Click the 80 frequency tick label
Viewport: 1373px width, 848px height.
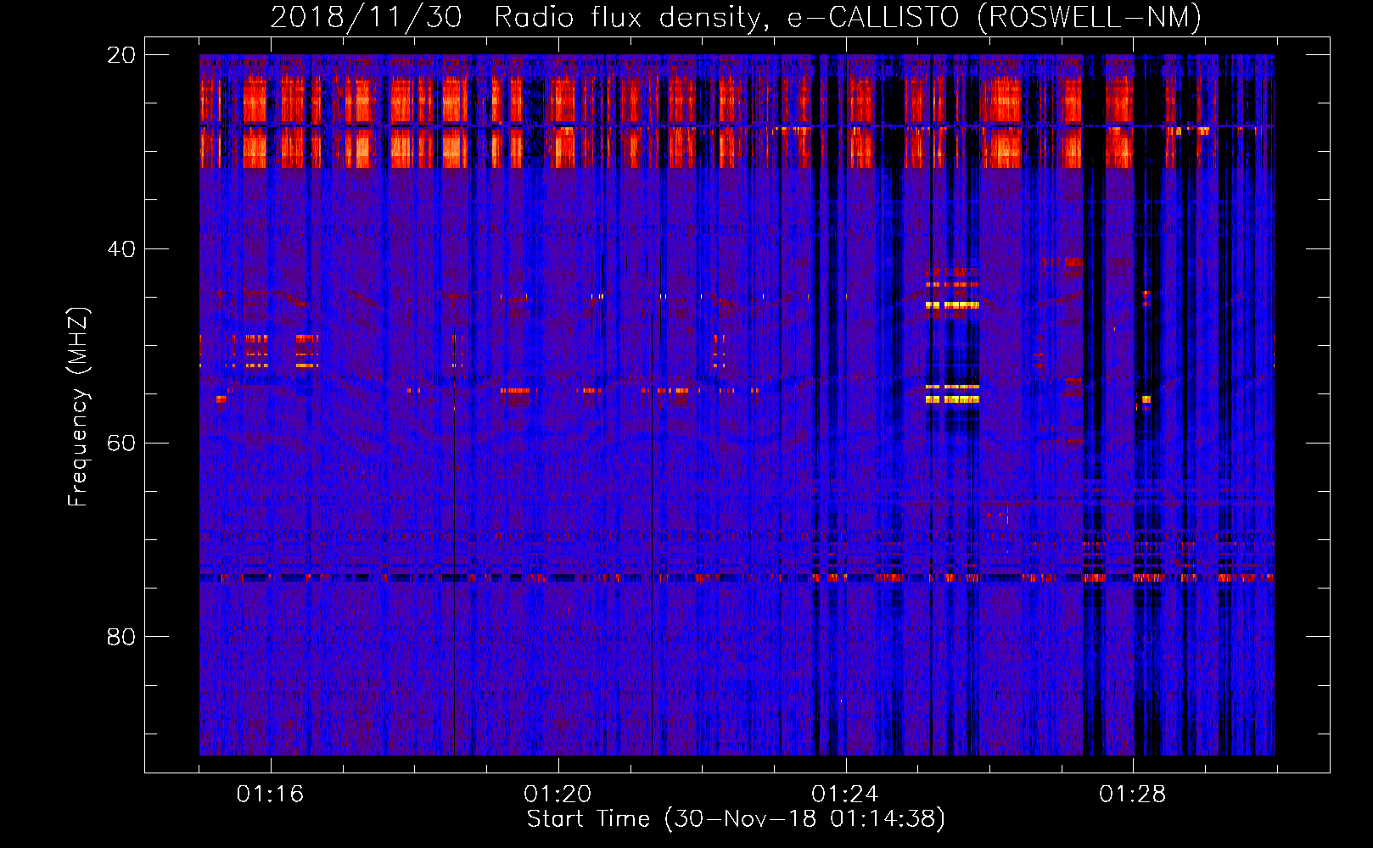tap(121, 637)
